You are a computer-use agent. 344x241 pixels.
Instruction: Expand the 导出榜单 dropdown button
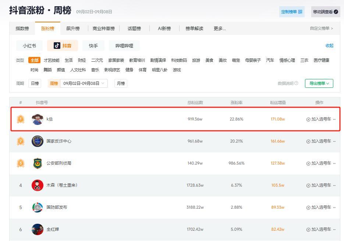[319, 83]
